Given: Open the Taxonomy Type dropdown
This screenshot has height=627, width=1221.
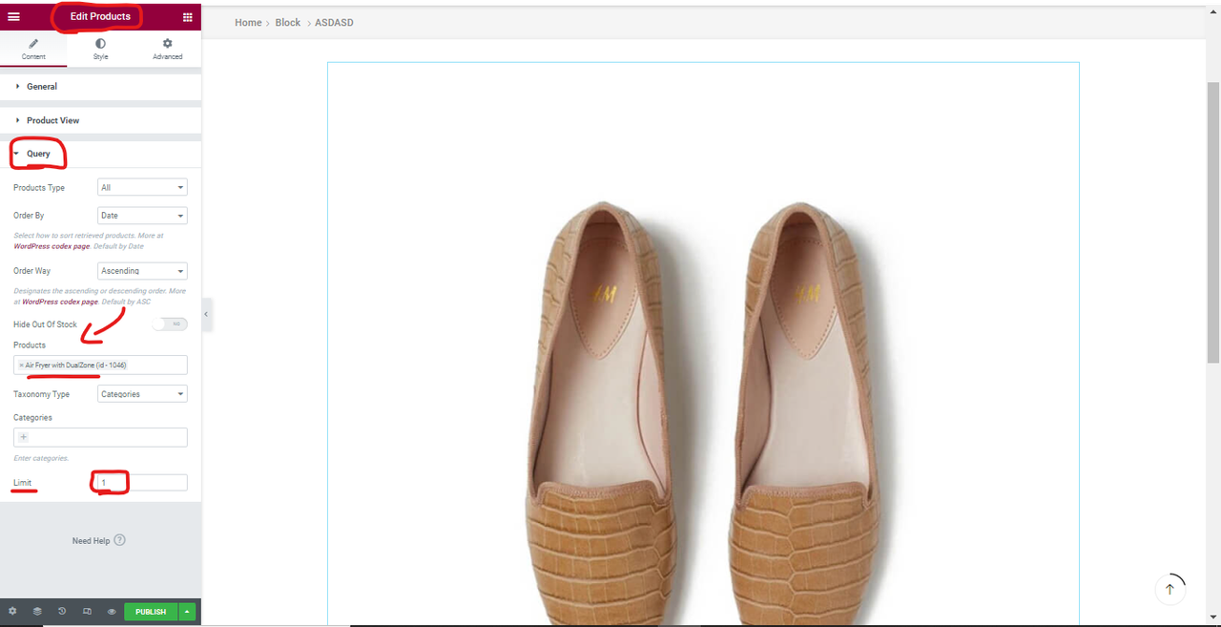Looking at the screenshot, I should 142,394.
